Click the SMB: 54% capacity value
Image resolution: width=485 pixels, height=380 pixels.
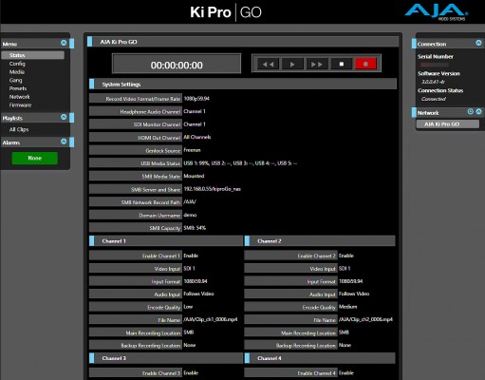pyautogui.click(x=195, y=228)
